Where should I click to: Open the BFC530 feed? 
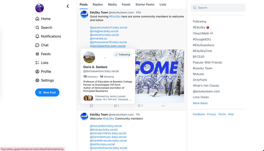(x=198, y=57)
